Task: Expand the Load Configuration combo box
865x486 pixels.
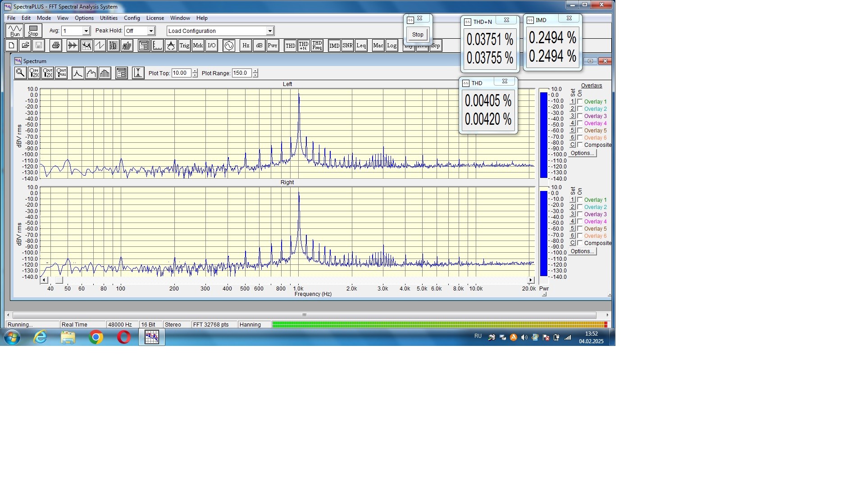Action: tap(270, 31)
